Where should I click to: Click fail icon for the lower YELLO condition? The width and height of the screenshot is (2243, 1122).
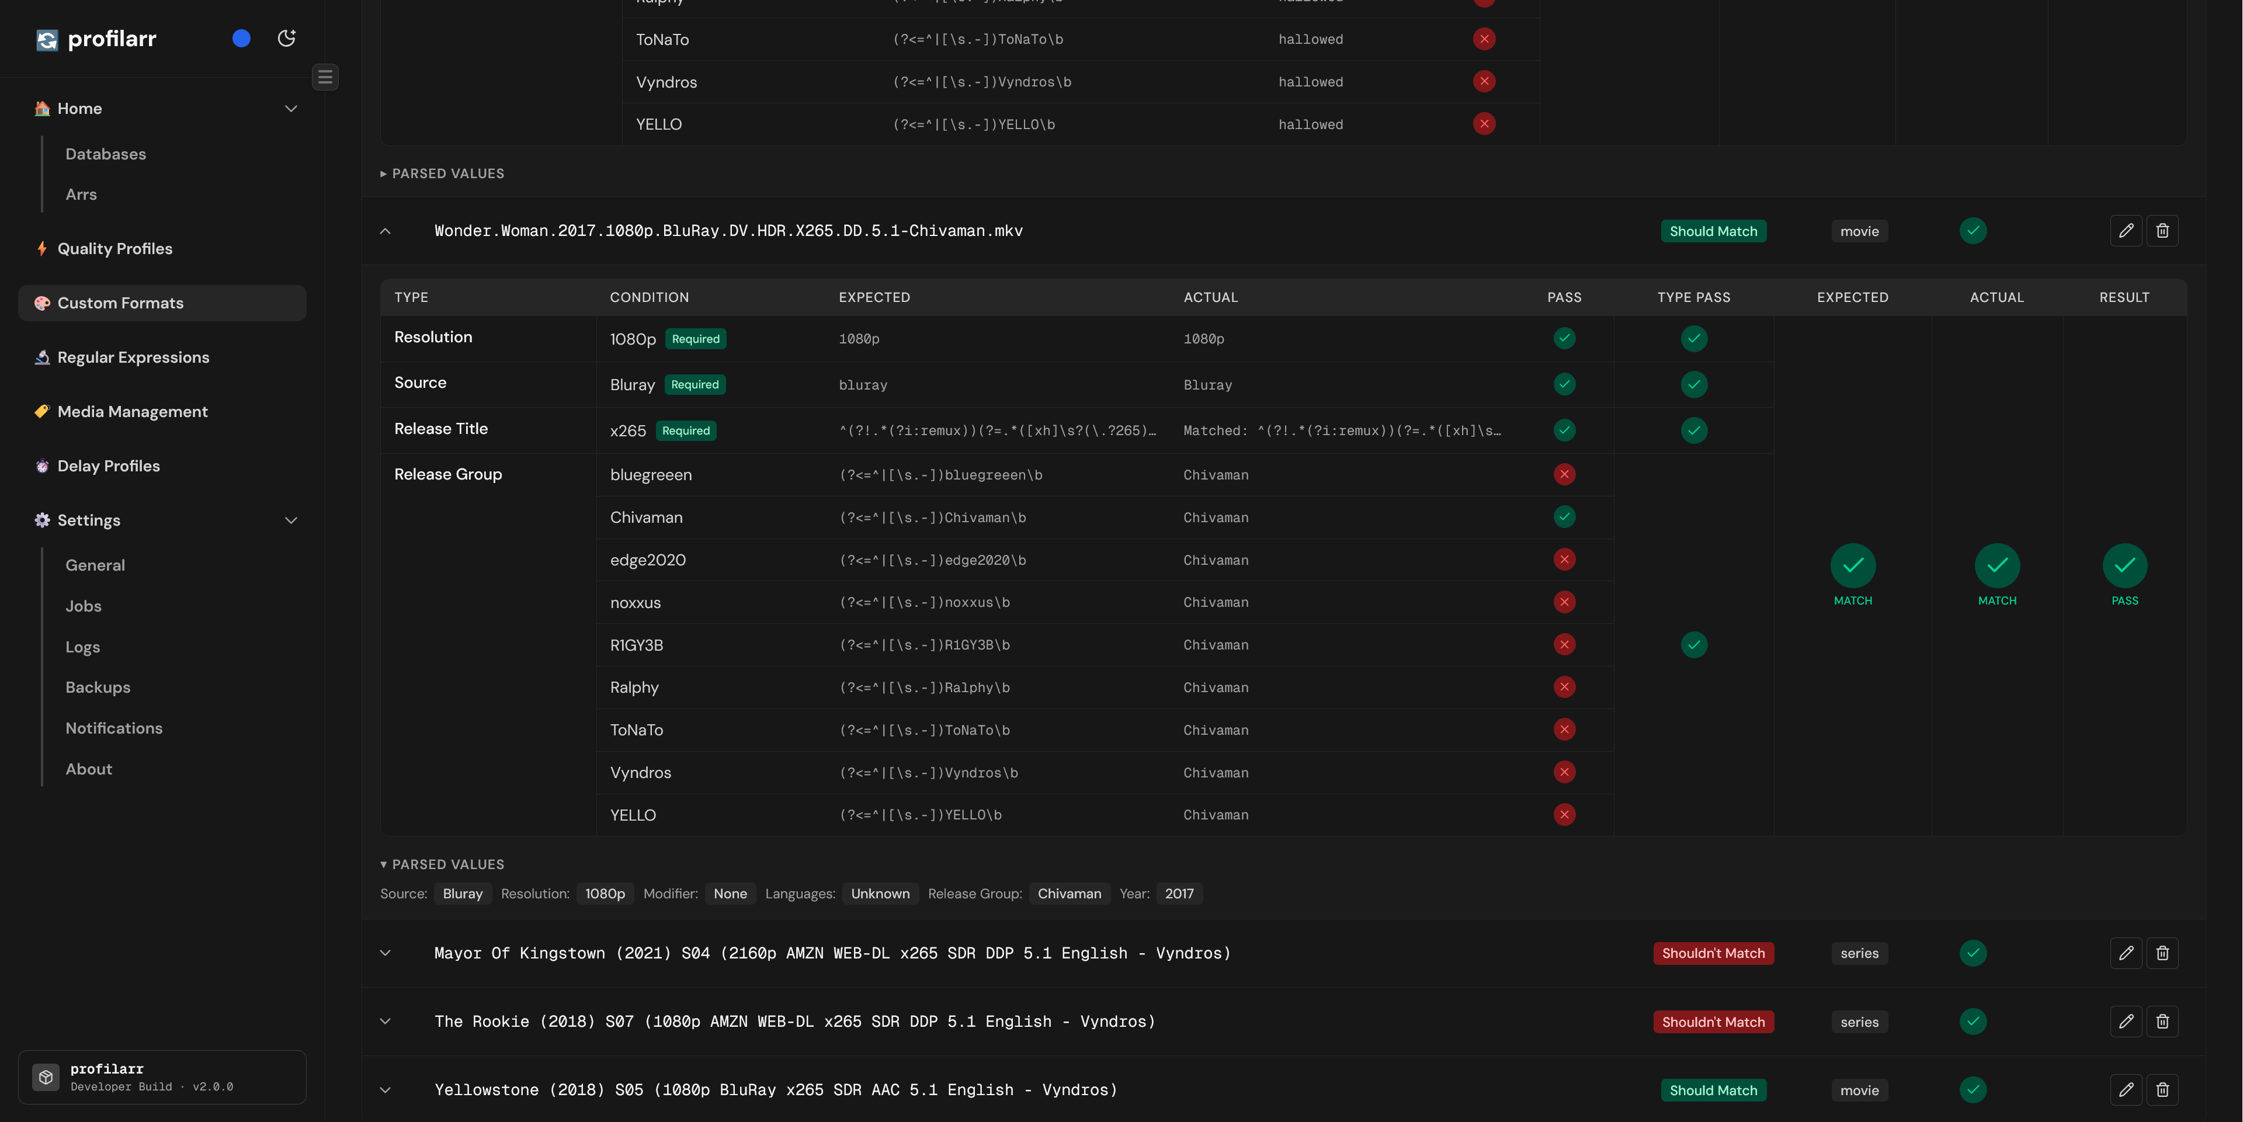[1565, 815]
